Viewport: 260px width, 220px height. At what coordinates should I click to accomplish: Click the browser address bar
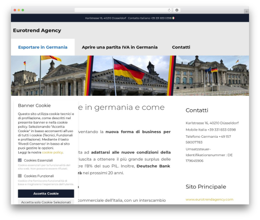[x=123, y=10]
